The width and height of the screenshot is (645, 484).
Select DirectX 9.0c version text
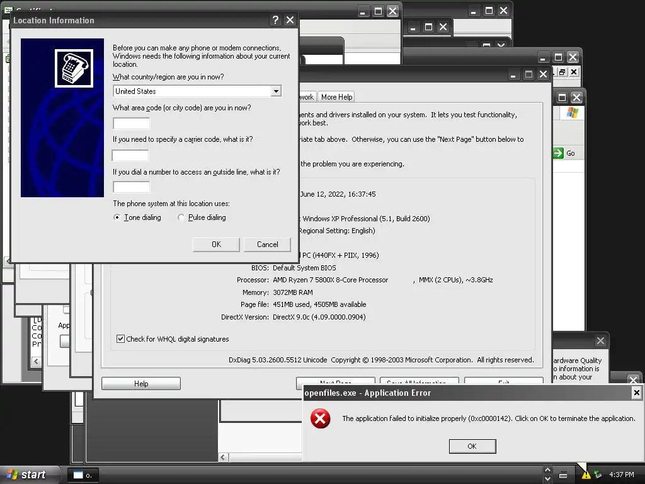pos(319,317)
